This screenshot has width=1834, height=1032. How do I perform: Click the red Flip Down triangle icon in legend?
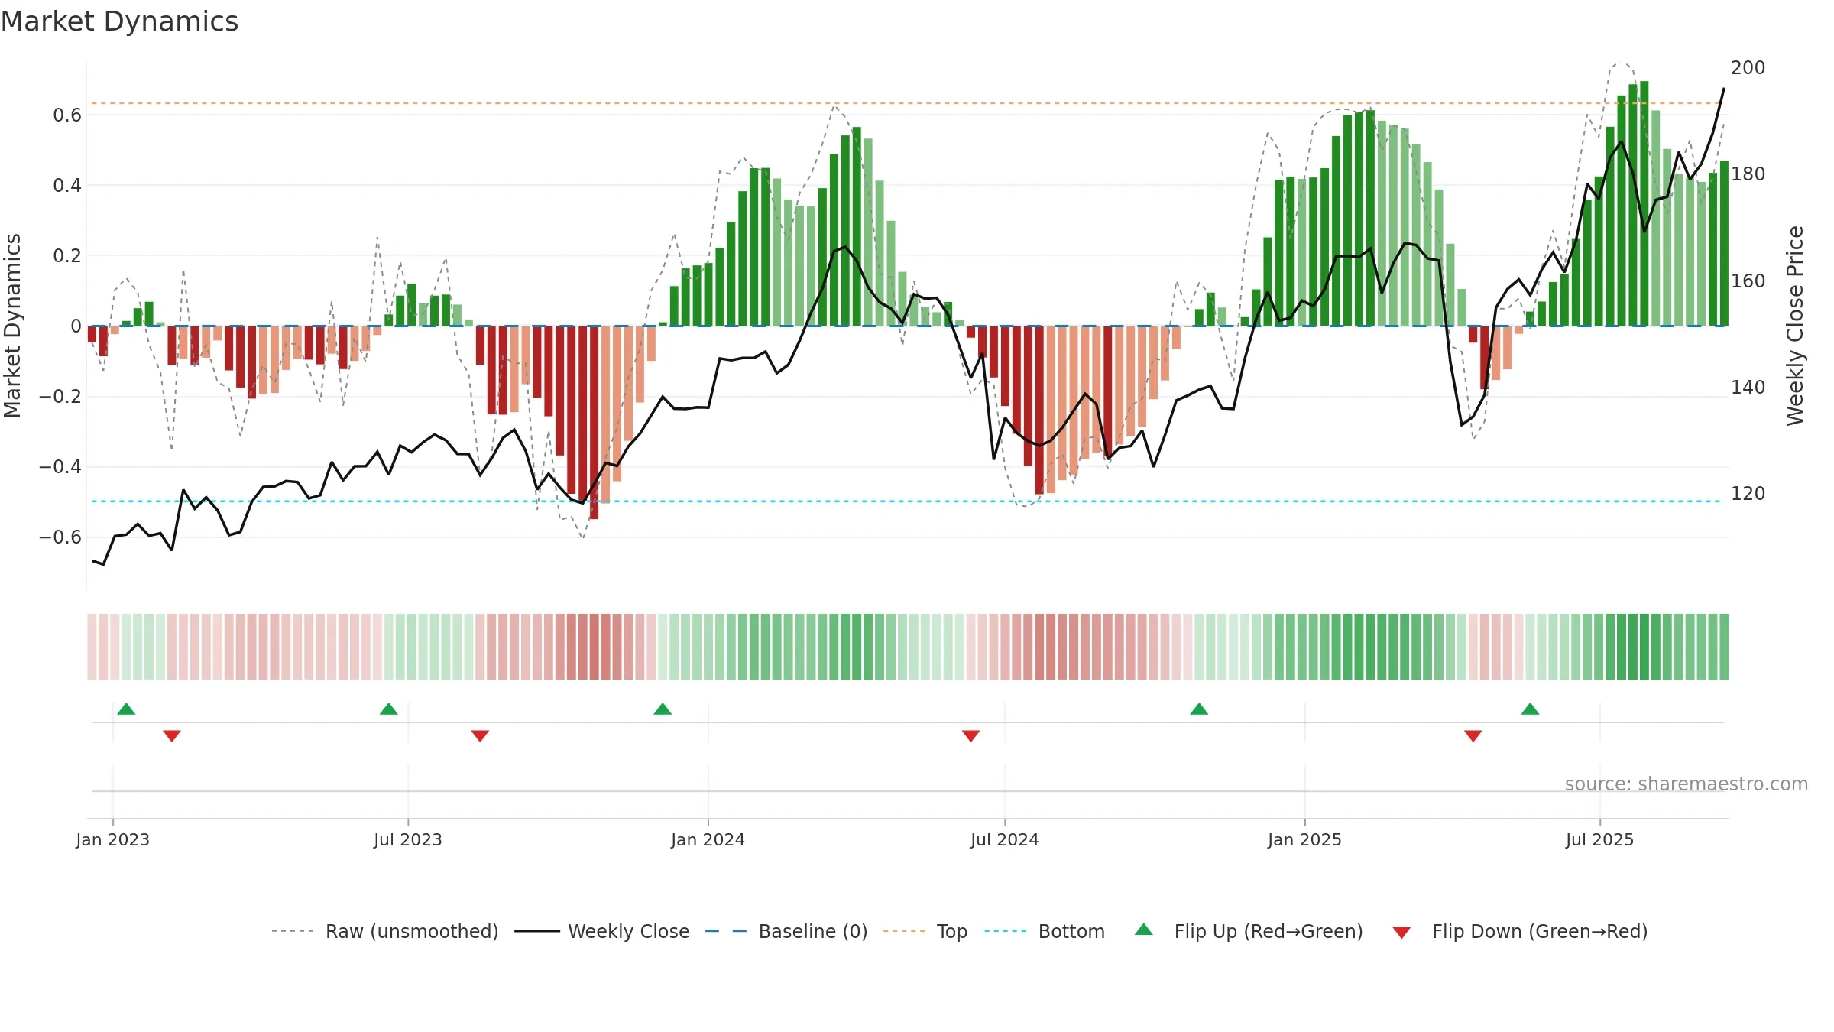point(1401,933)
